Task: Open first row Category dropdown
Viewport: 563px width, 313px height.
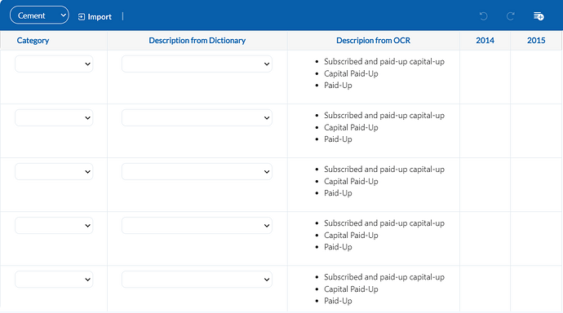Action: (x=54, y=64)
